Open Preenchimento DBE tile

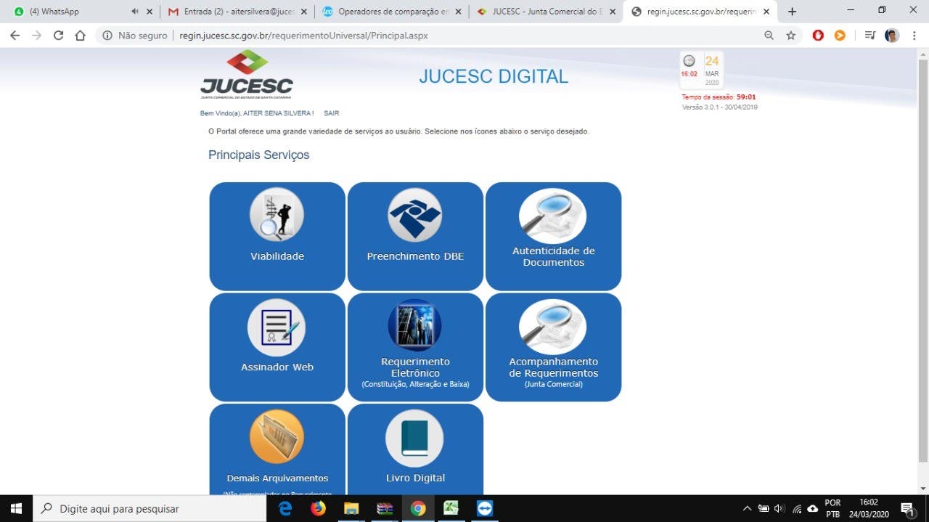[x=415, y=236]
